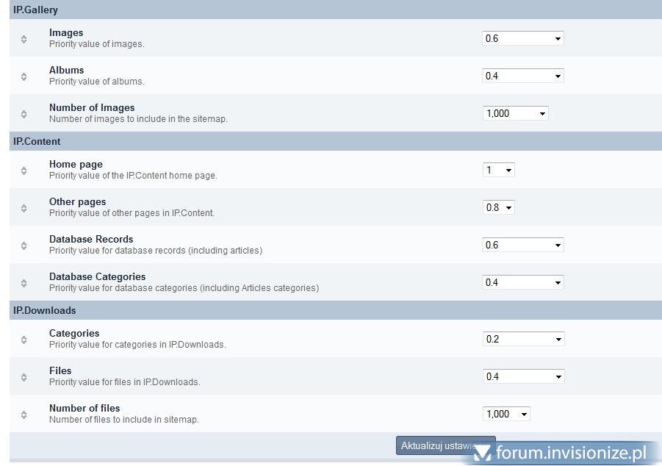Open the Database Records priority dropdown
The width and height of the screenshot is (662, 466).
point(522,245)
